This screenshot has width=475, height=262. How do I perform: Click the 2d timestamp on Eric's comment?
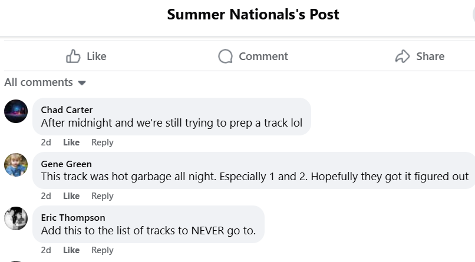[46, 250]
